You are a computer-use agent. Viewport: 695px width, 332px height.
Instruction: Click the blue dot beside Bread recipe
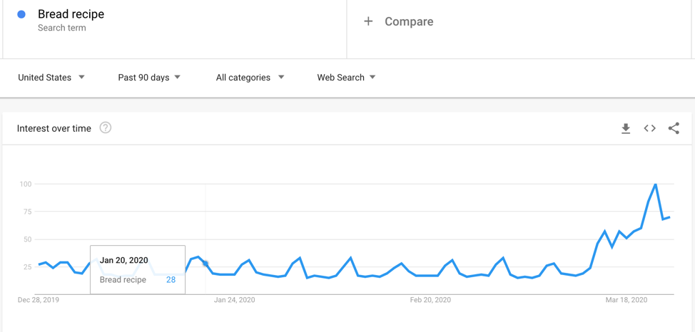[x=21, y=14]
